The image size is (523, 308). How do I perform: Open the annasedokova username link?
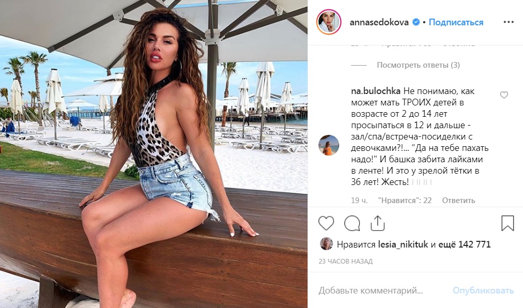tap(379, 22)
